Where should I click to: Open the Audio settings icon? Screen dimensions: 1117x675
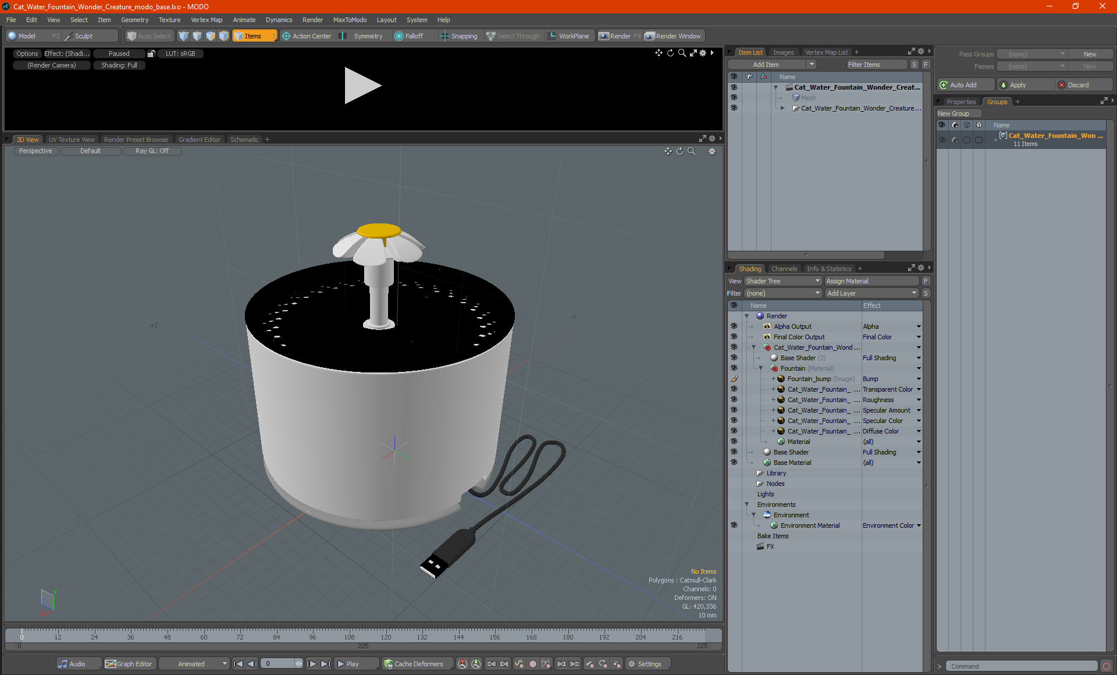[x=63, y=664]
